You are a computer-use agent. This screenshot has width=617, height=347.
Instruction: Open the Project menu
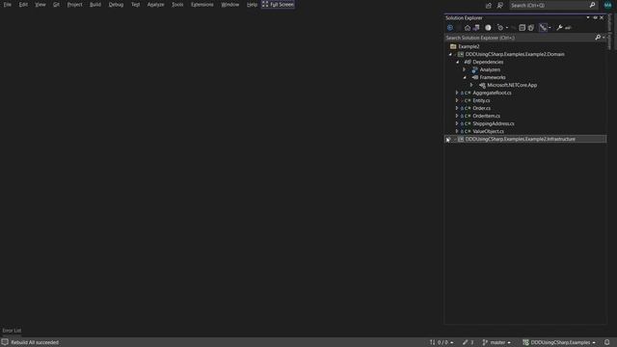[75, 5]
